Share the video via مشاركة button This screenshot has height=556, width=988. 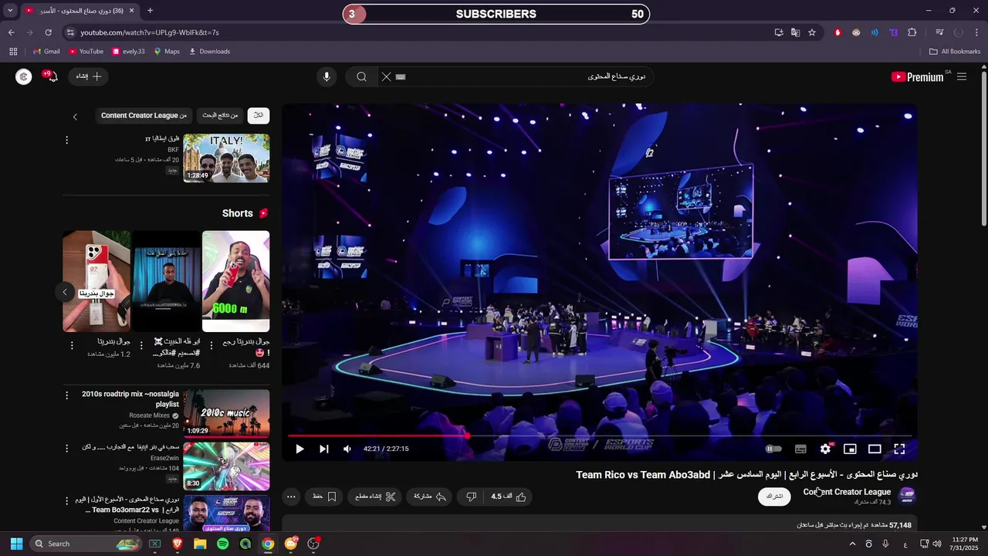pos(430,497)
